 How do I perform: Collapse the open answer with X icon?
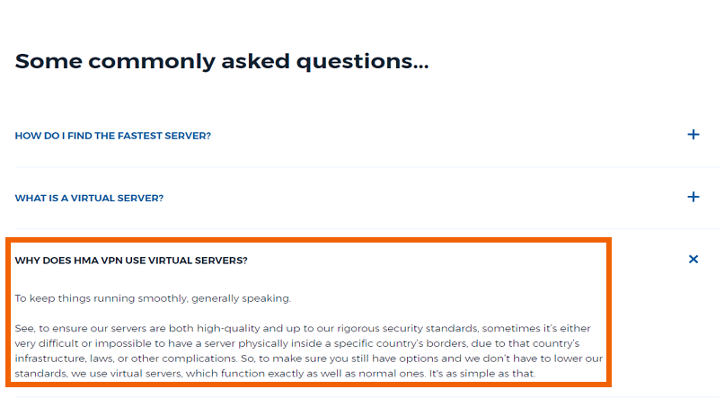coord(693,259)
